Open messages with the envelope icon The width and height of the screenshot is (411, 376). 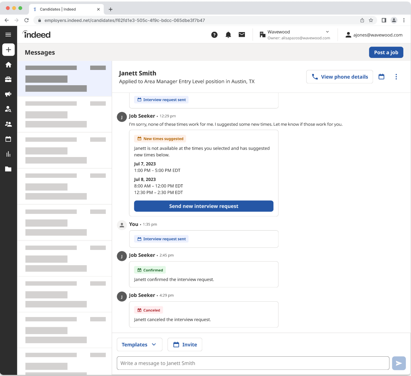[242, 35]
